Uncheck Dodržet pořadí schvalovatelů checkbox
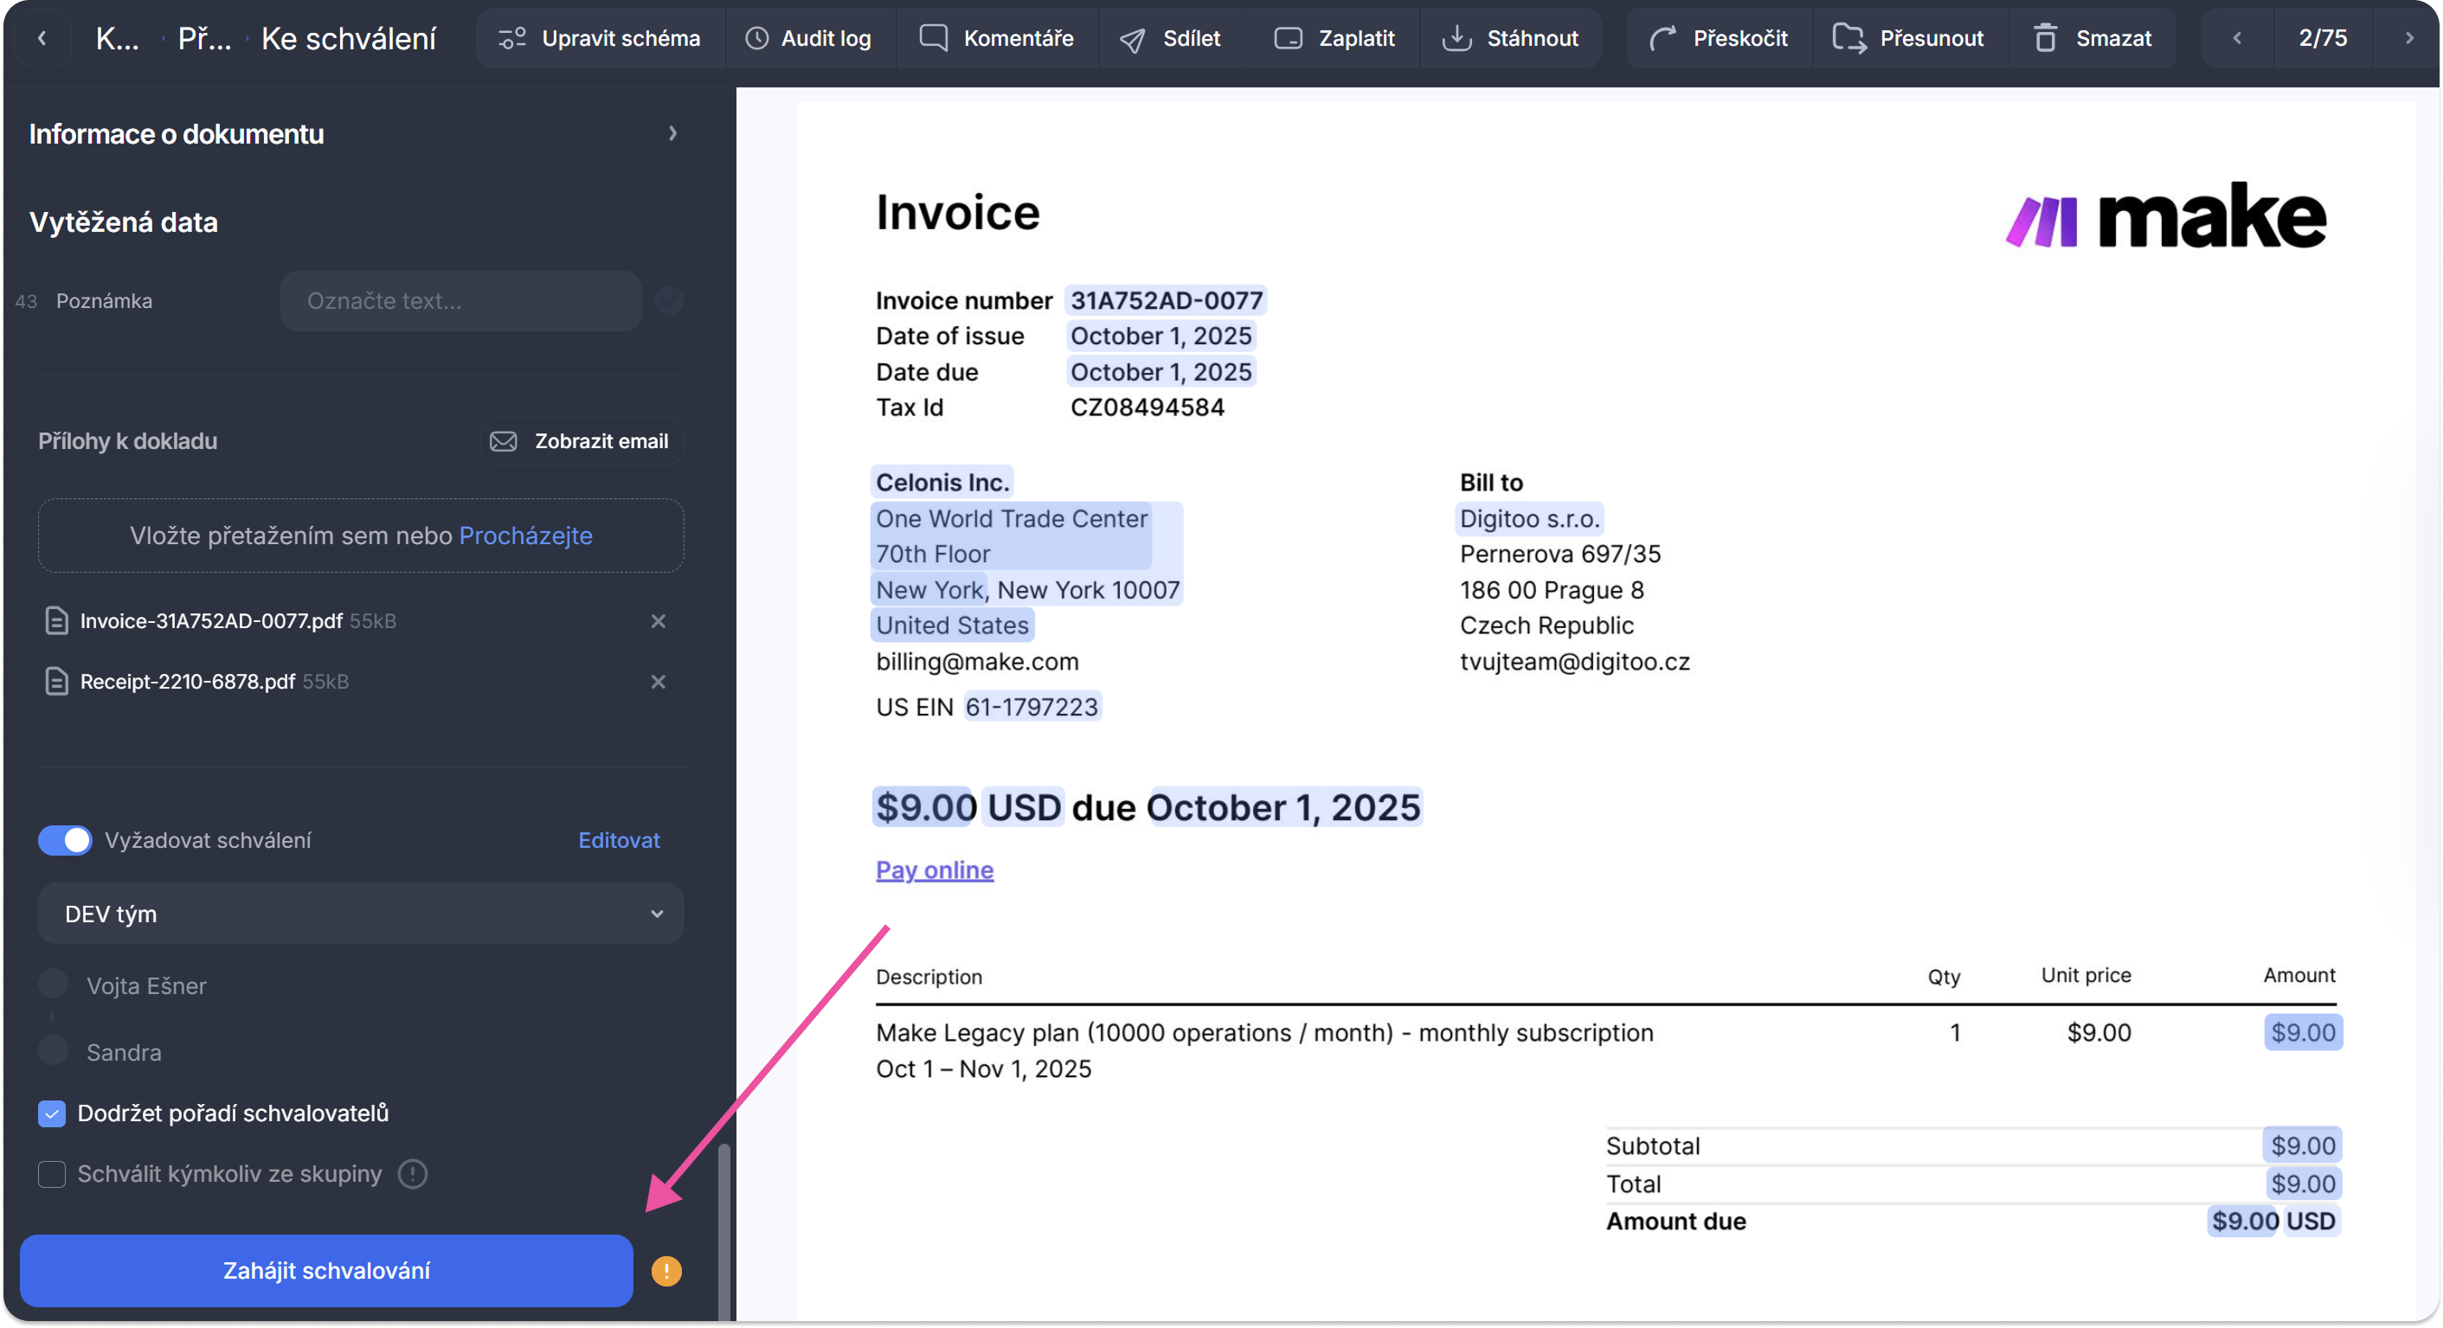 [52, 1113]
